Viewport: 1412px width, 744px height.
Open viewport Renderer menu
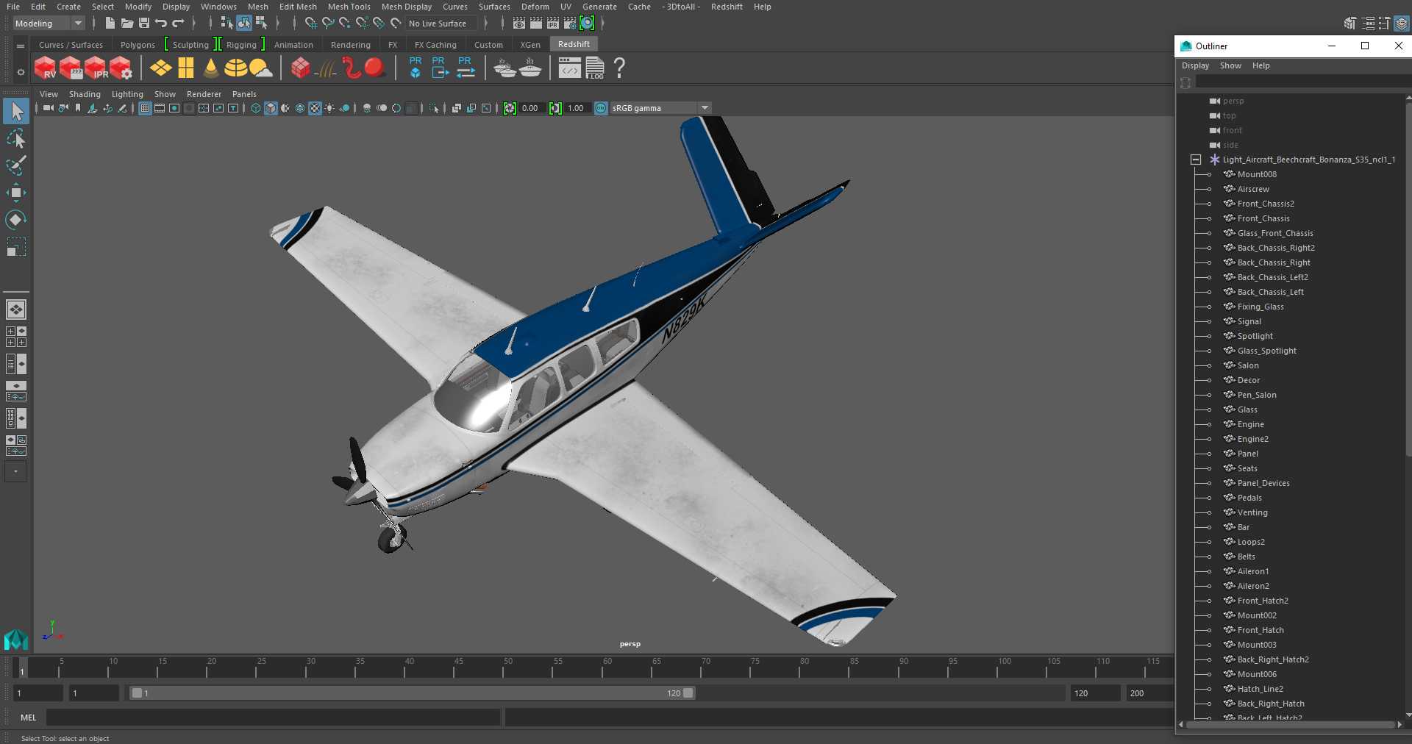[204, 94]
